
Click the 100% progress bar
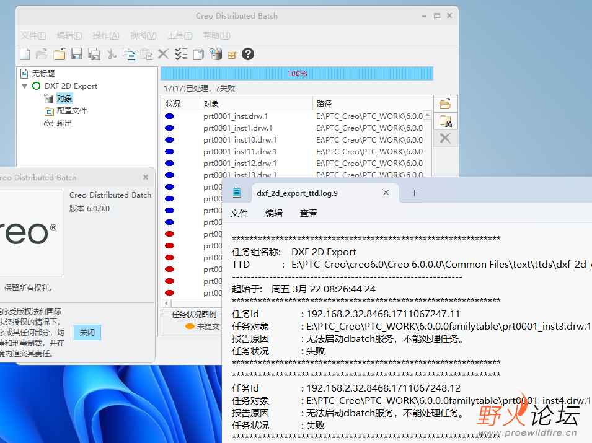point(297,74)
